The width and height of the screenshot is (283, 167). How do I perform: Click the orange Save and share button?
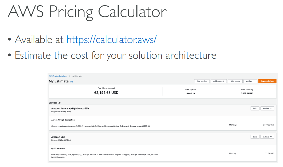point(267,81)
